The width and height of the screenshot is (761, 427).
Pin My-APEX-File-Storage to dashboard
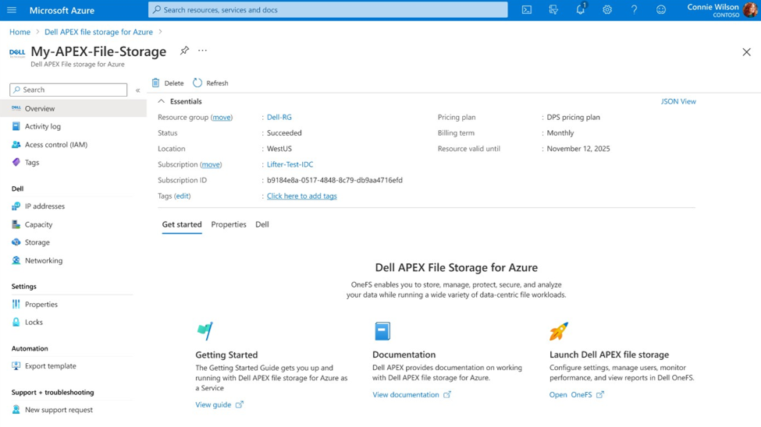click(x=184, y=51)
